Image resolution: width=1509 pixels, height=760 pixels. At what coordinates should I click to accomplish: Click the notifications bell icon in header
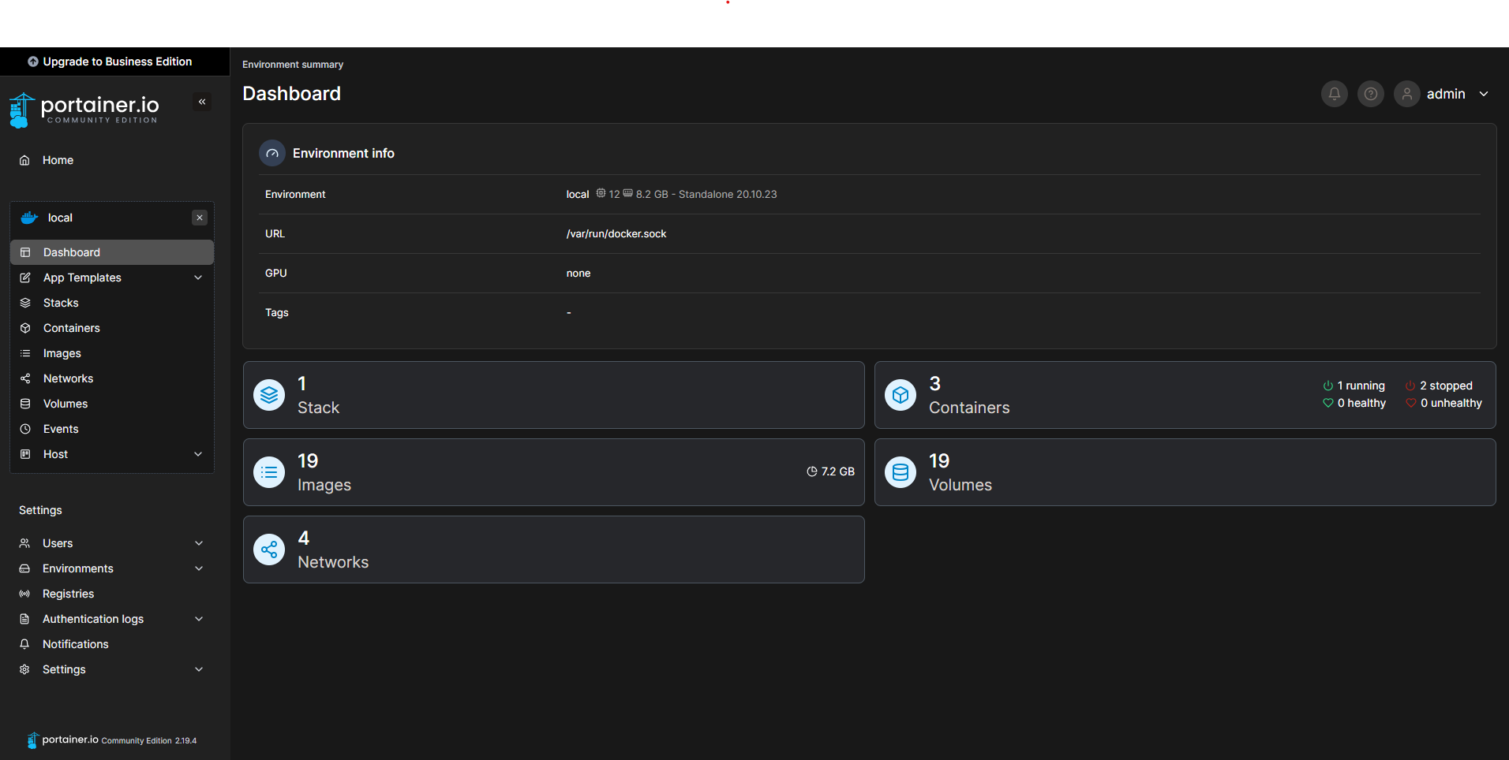point(1334,94)
